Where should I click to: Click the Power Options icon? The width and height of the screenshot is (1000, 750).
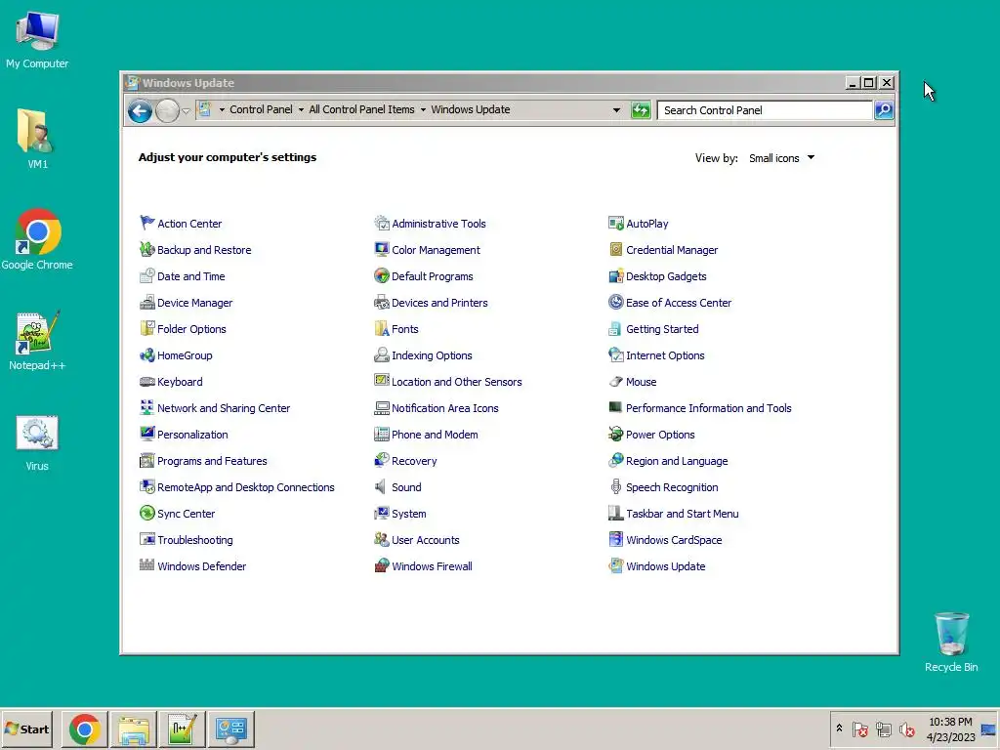[x=616, y=434]
